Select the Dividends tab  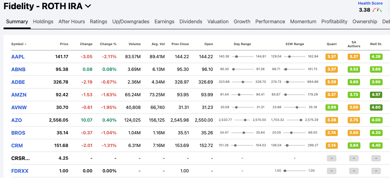(191, 22)
